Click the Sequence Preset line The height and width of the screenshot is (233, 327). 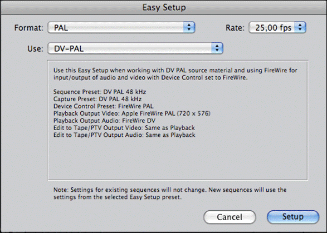coord(100,92)
